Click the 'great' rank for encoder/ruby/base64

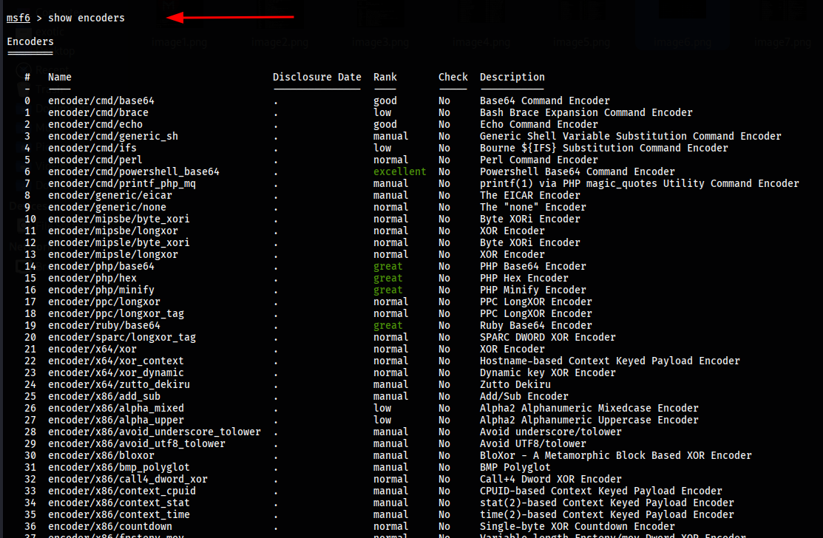387,325
